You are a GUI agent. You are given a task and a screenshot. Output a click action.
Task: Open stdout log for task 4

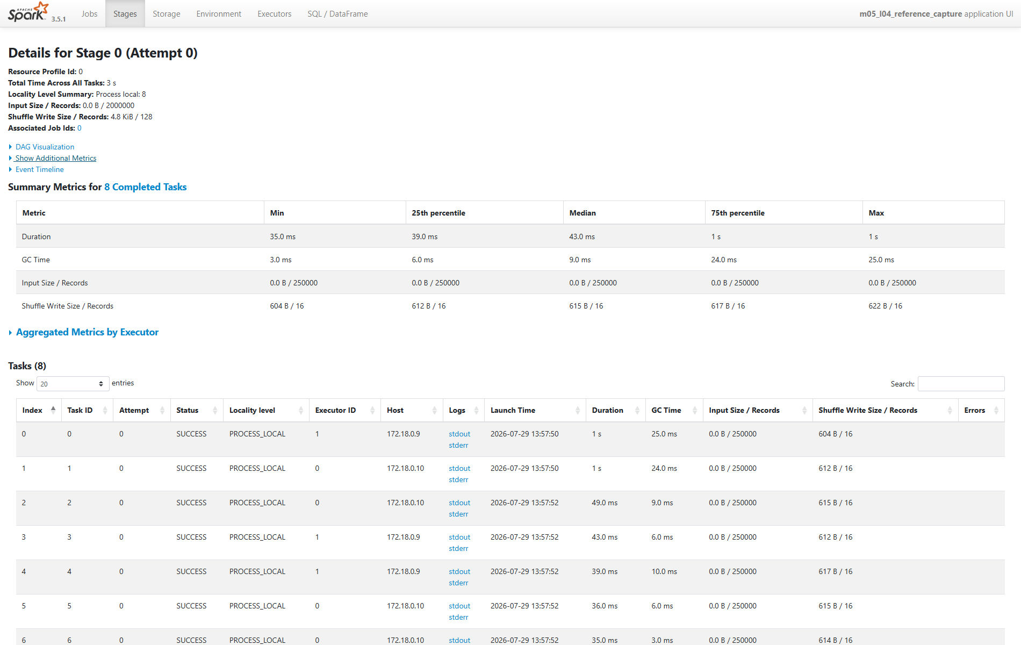(459, 571)
